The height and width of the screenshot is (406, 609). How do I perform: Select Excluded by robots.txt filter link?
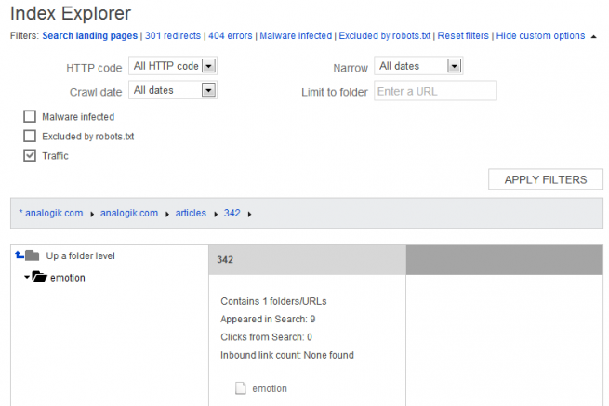click(x=385, y=35)
